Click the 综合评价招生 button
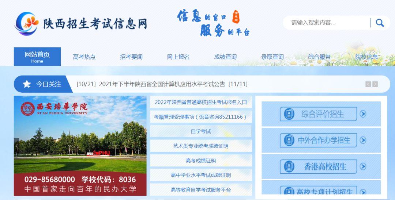Viewport: 395px width, 200px height. pos(319,114)
